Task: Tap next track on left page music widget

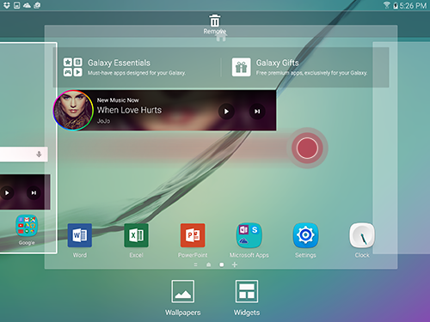Action: click(x=34, y=192)
